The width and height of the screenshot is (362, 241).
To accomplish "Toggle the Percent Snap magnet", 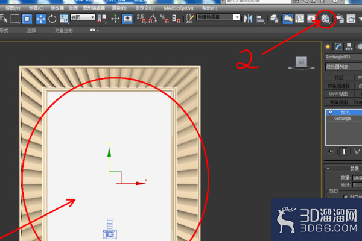I will pyautogui.click(x=164, y=19).
